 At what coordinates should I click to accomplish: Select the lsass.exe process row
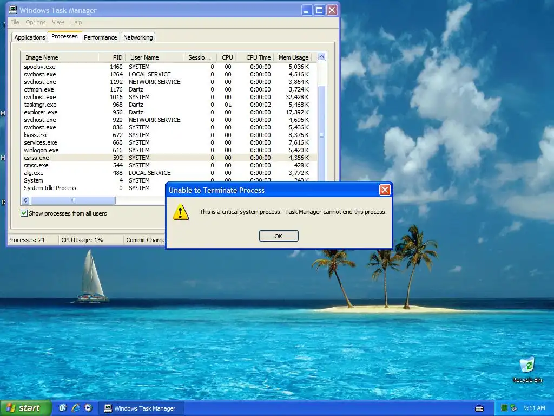tap(169, 135)
